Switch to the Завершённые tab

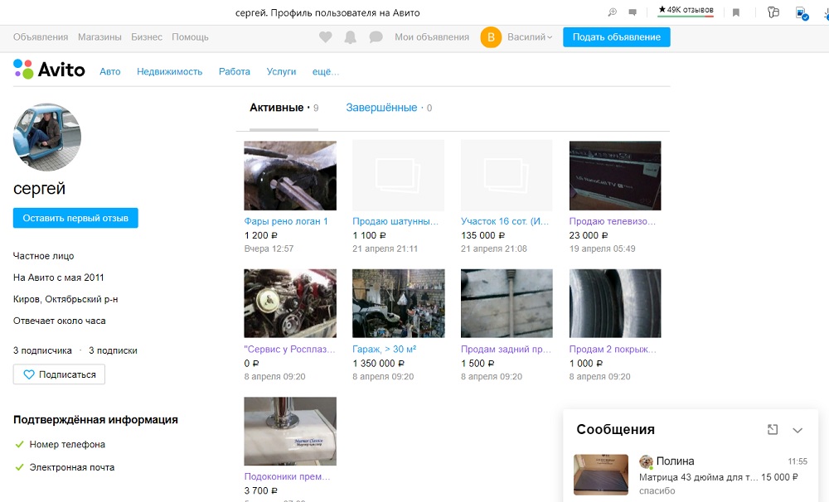pos(381,108)
